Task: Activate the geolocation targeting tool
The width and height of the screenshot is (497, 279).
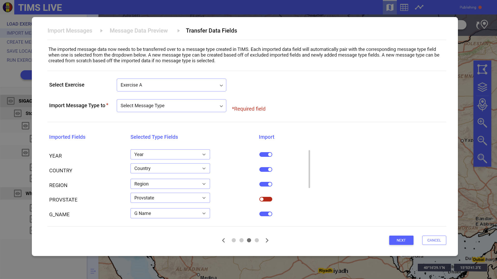Action: [482, 105]
